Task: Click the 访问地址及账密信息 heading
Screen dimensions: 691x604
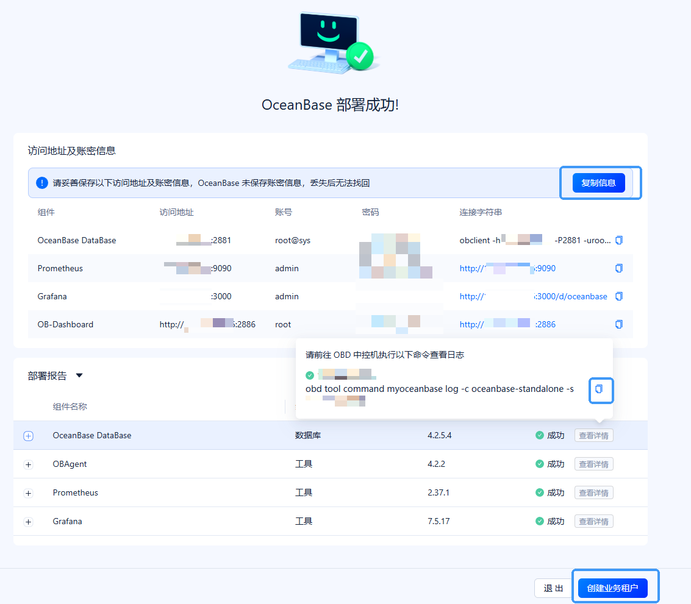Action: pyautogui.click(x=71, y=151)
